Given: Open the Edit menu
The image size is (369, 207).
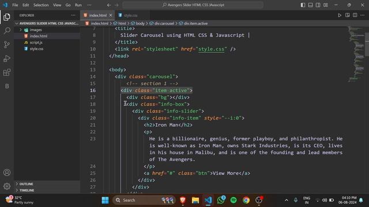Looking at the screenshot, I should click(25, 5).
